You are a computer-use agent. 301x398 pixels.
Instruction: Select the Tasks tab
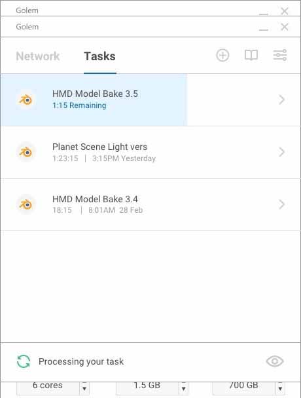point(99,56)
